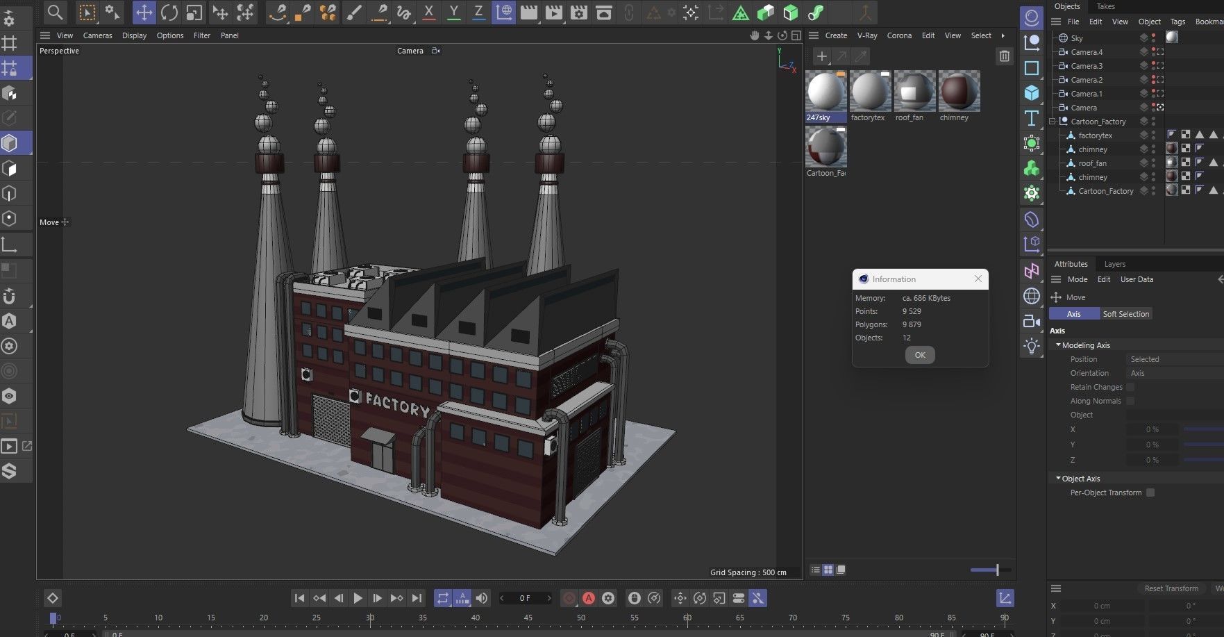Switch to the Takes tab

pos(1106,6)
